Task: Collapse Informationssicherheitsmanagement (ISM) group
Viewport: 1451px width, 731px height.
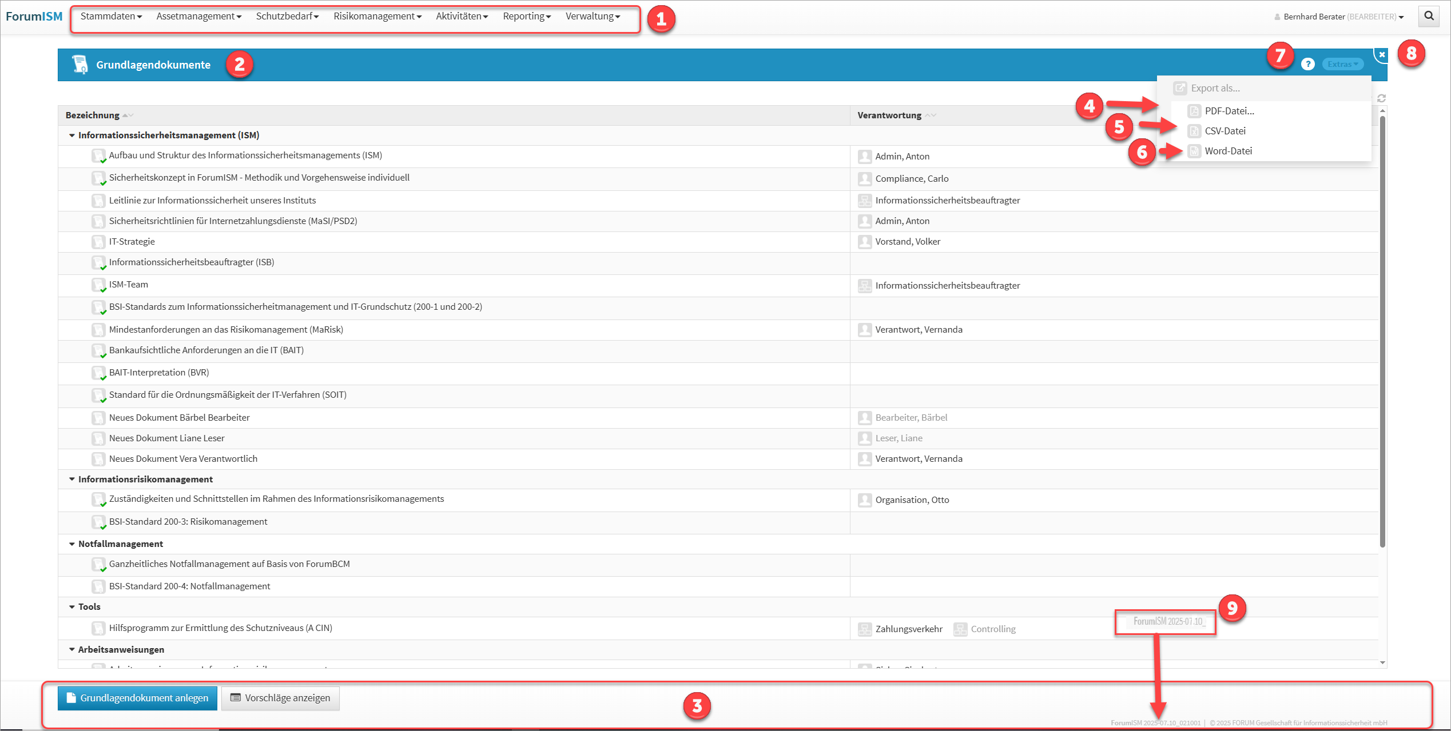Action: (72, 135)
